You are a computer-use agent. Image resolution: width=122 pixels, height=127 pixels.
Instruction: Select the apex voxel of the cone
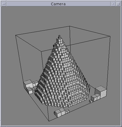(59, 36)
